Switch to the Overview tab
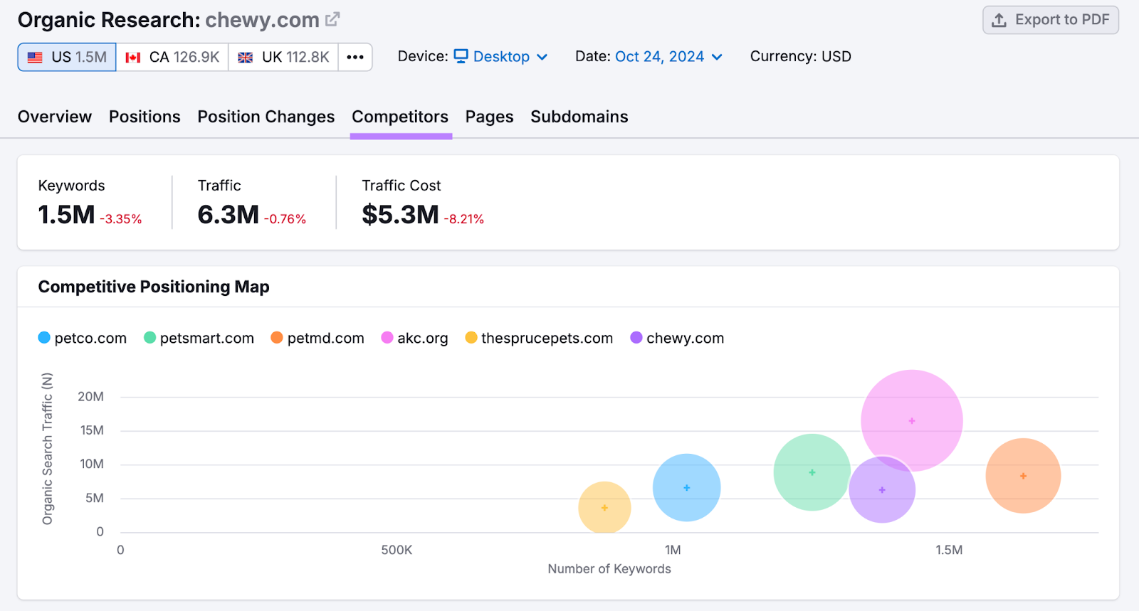 coord(55,117)
